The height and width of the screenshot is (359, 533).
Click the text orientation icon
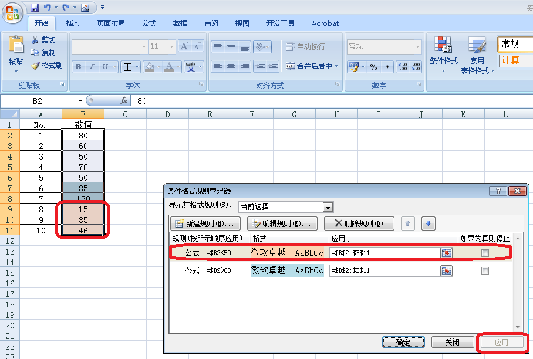[261, 46]
